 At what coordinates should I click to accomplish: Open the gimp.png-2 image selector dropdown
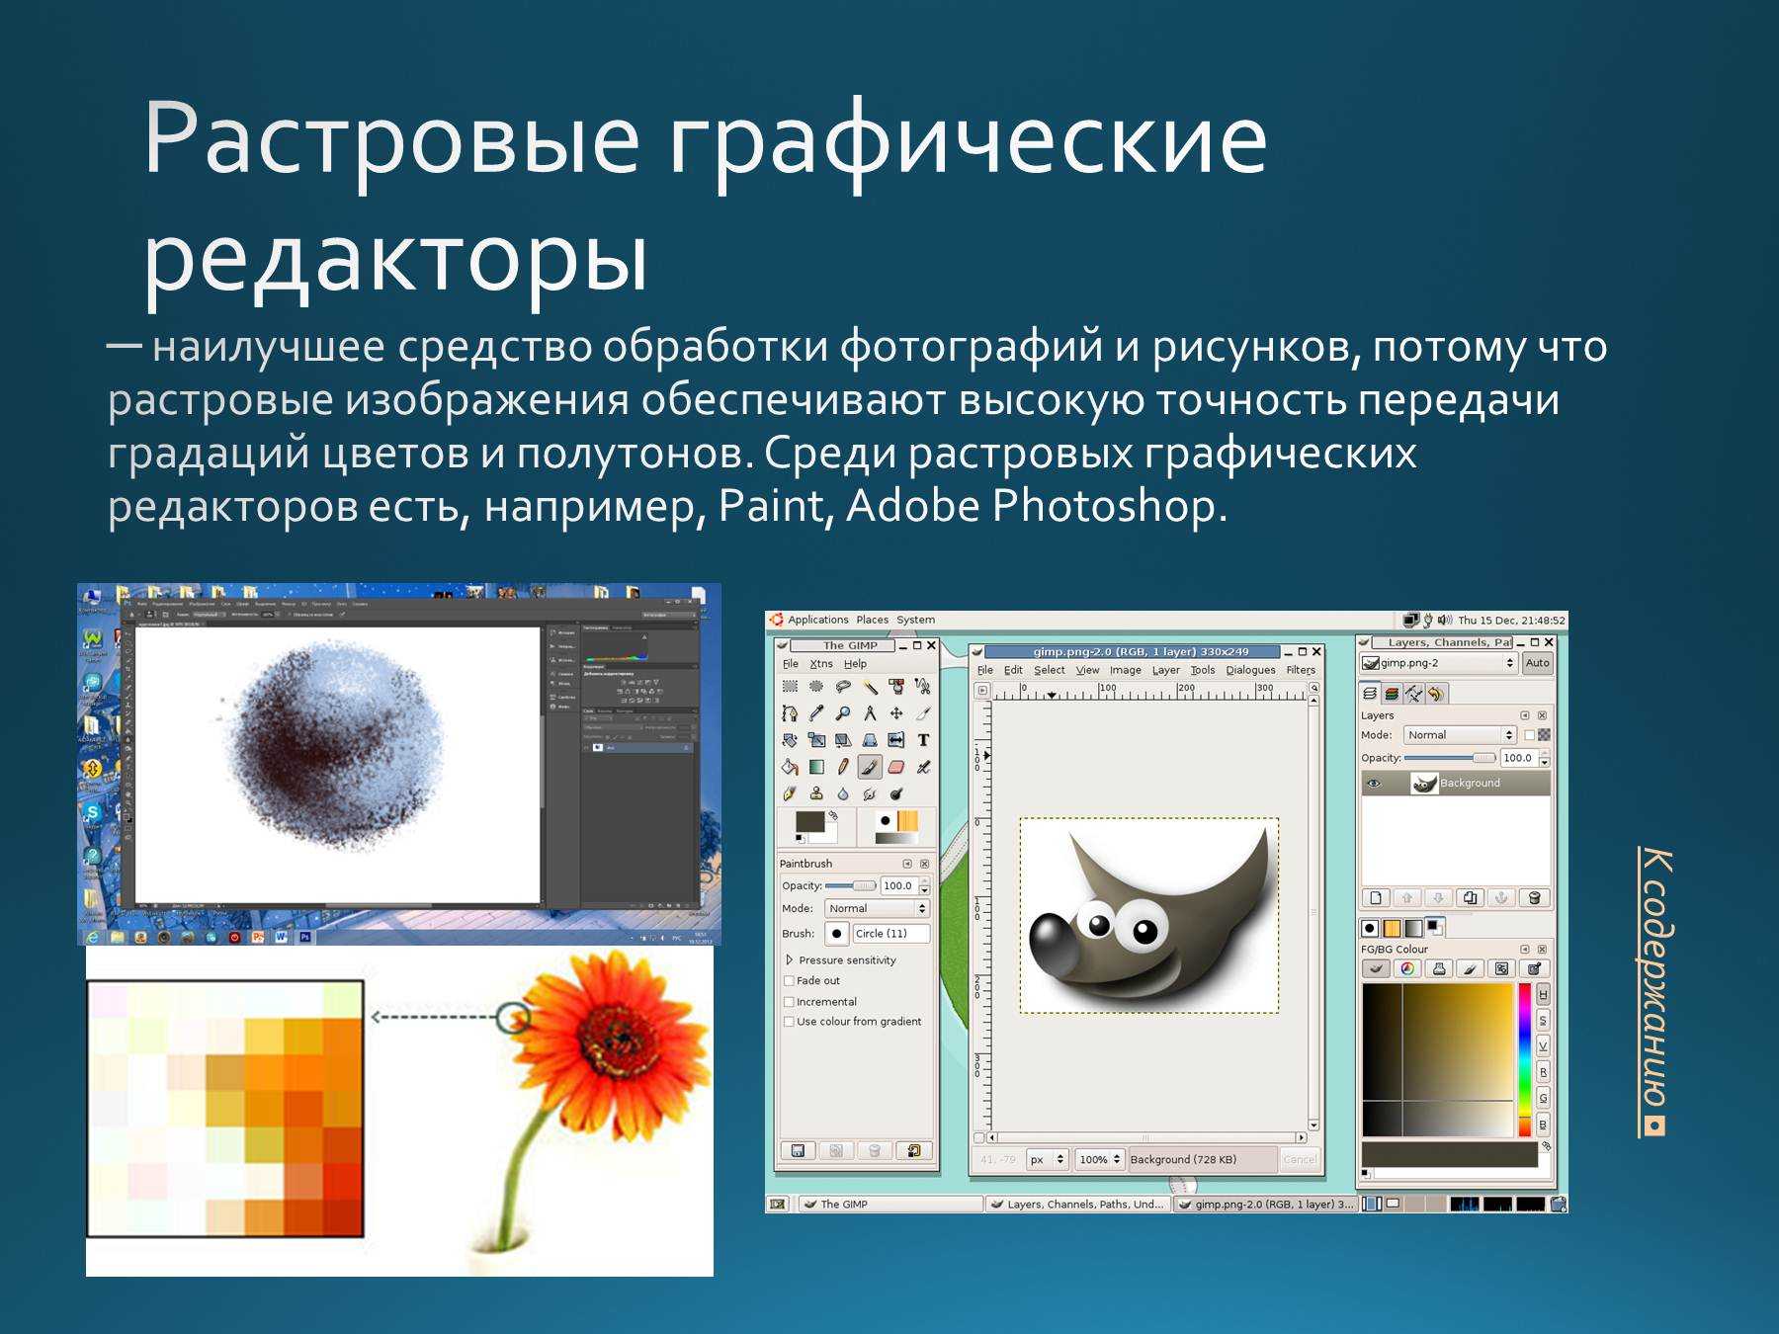pyautogui.click(x=1438, y=663)
